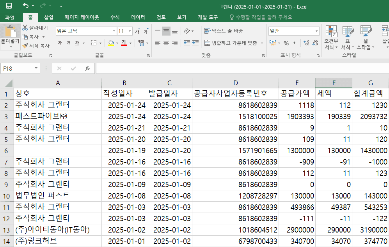
Task: Open the 보기 tab
Action: pyautogui.click(x=181, y=17)
